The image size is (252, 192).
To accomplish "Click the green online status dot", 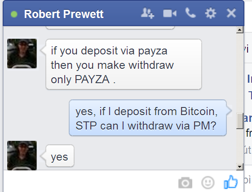I will [14, 14].
